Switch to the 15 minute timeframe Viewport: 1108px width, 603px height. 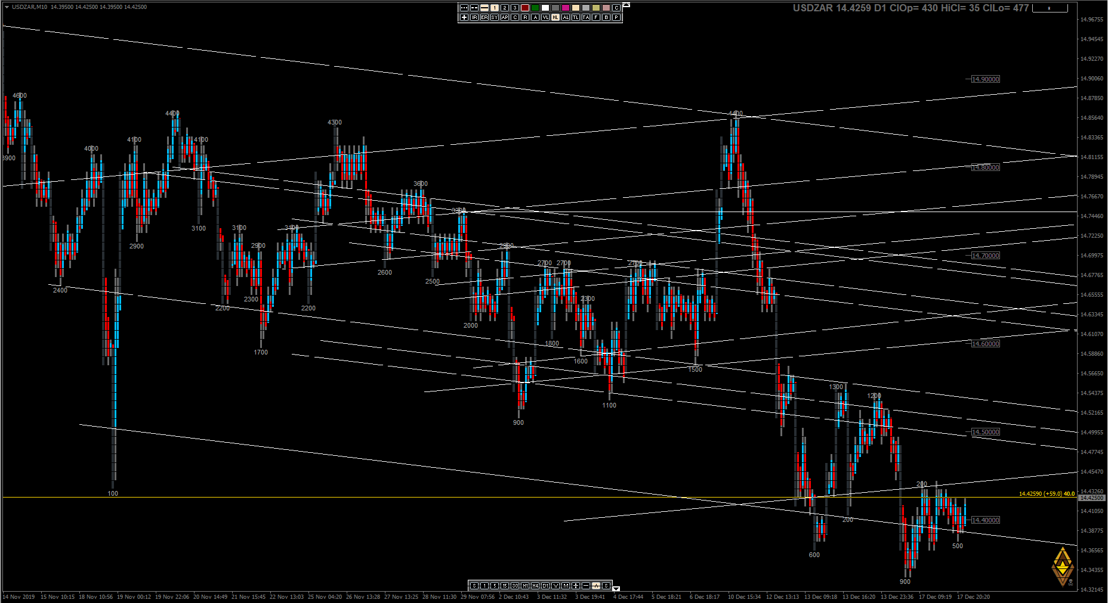click(x=505, y=586)
